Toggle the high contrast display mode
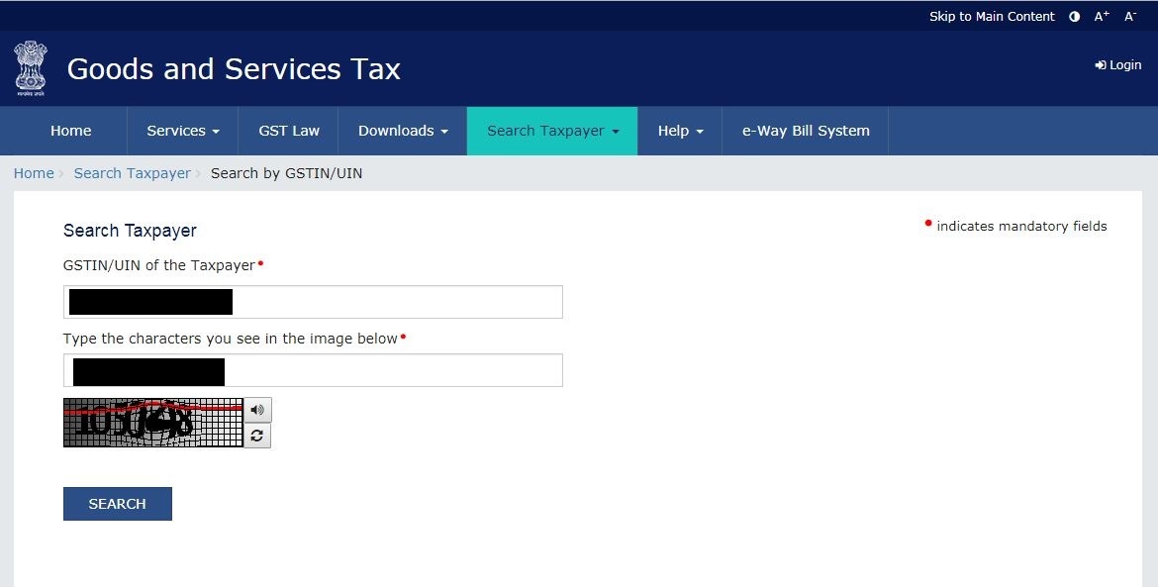Image resolution: width=1158 pixels, height=587 pixels. tap(1074, 16)
